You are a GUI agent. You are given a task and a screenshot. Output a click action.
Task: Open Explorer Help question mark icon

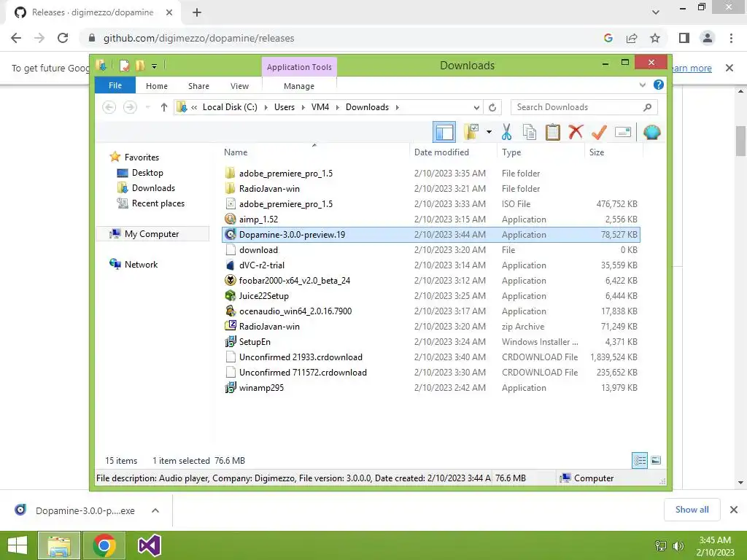tap(659, 85)
